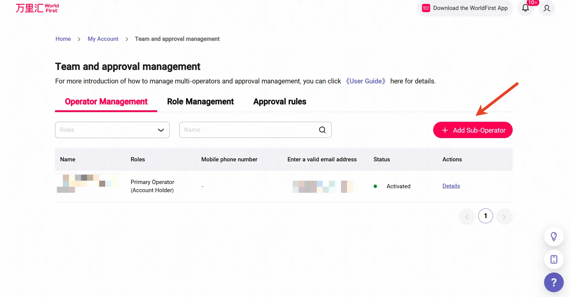Switch to Role Management tab
This screenshot has width=571, height=297.
click(x=200, y=102)
